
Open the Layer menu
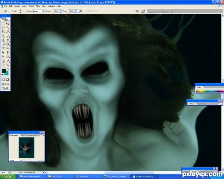point(24,6)
